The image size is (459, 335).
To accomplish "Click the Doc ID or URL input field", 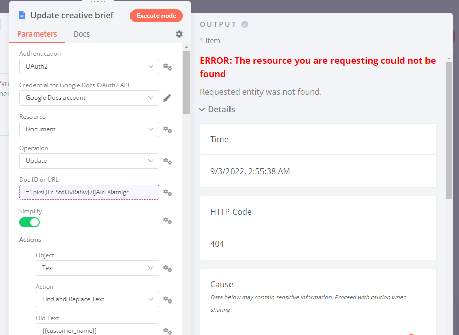I will (x=89, y=192).
